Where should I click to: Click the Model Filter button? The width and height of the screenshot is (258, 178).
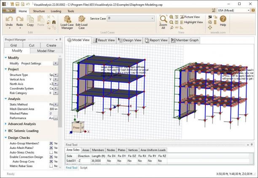(46, 51)
